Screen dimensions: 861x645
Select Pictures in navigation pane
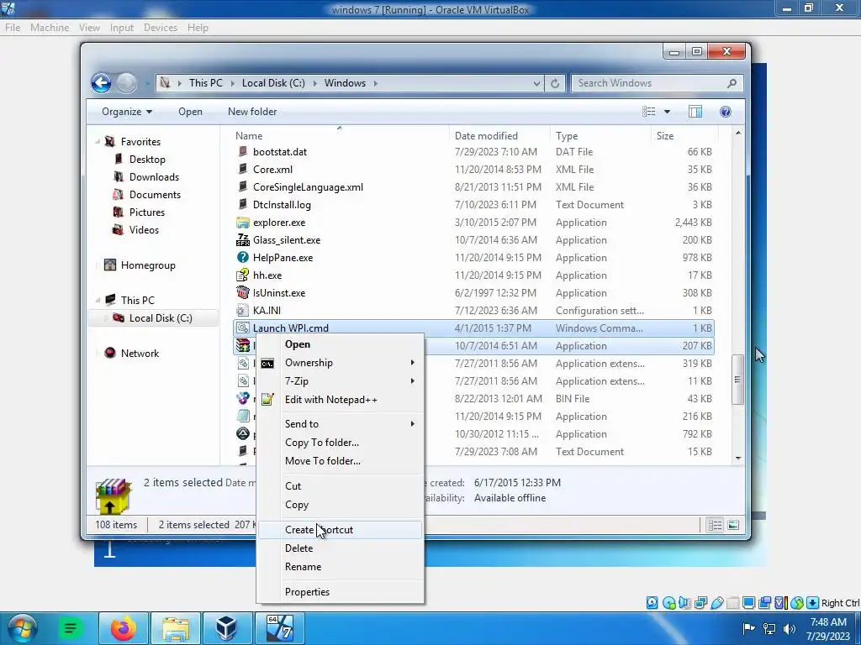(146, 212)
